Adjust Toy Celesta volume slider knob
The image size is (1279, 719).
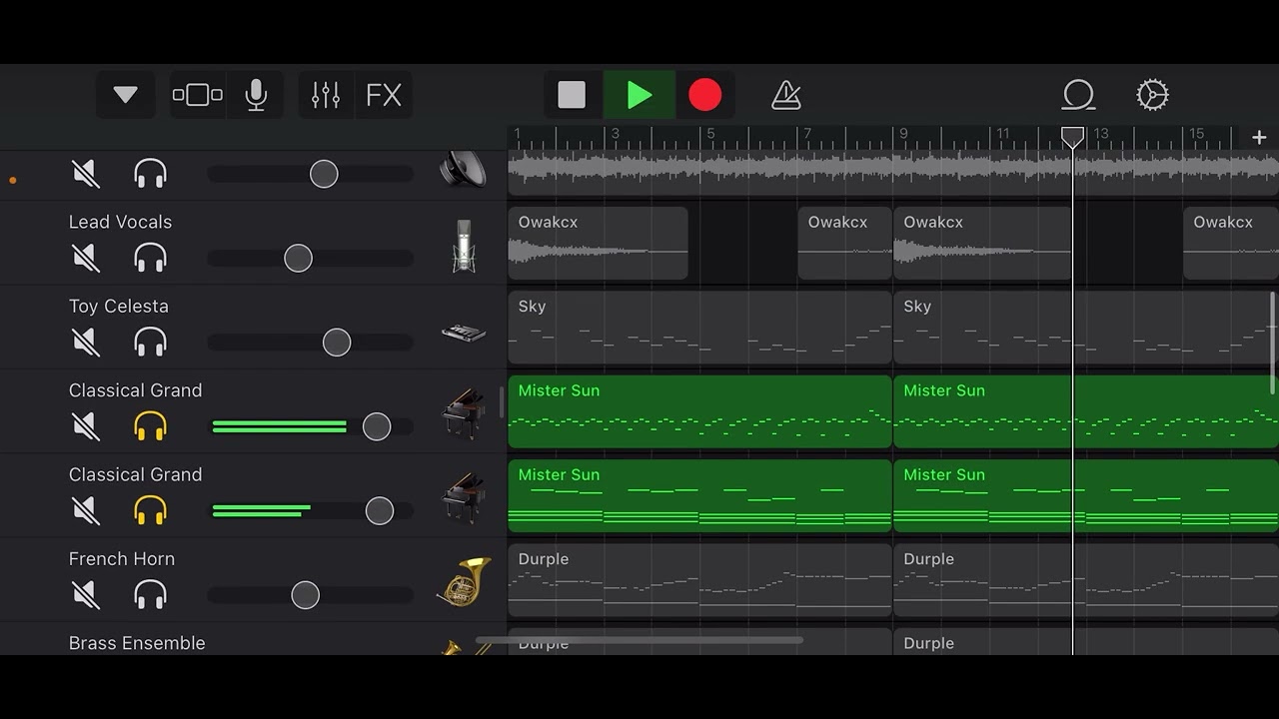(337, 343)
